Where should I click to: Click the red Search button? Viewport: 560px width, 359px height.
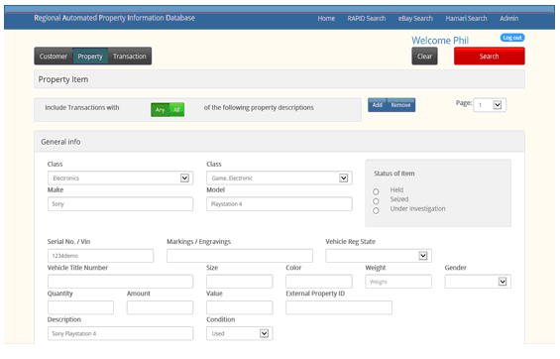point(489,57)
